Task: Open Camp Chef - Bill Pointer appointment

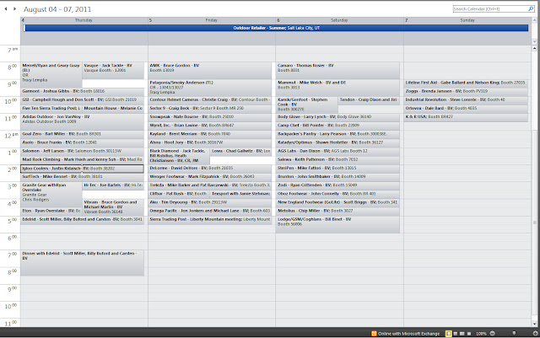Action: [x=337, y=126]
